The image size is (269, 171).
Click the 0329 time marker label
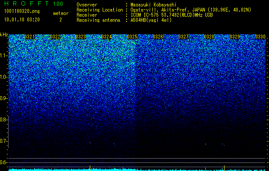[235, 37]
